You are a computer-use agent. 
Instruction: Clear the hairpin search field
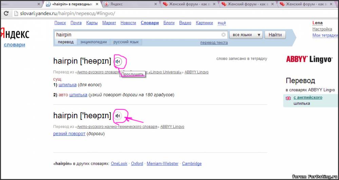pos(224,35)
